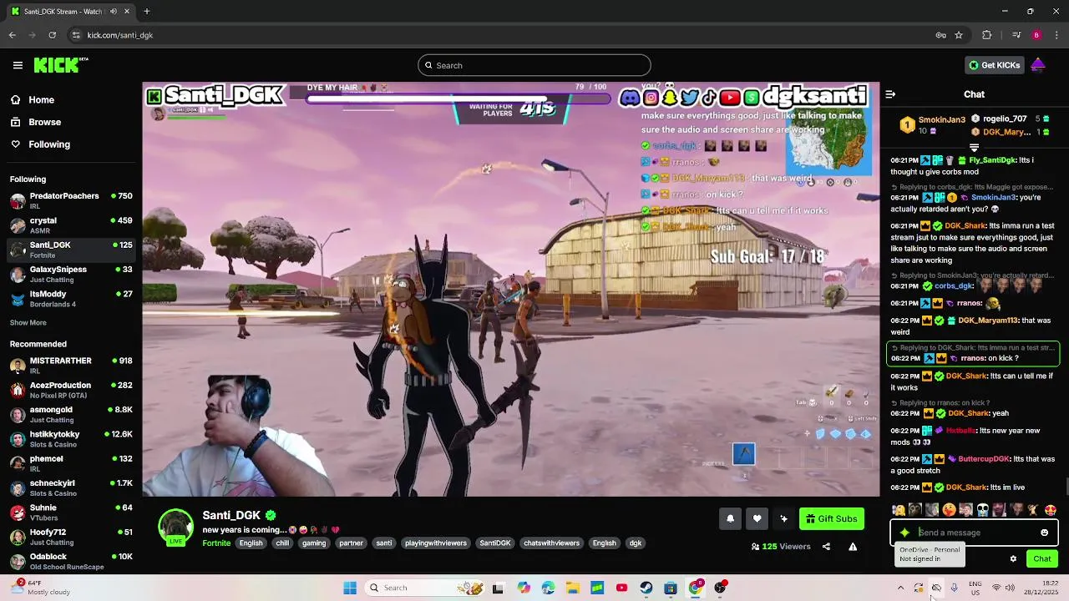Click green sparkle icon in message box
Screen dimensions: 1069x601
(904, 533)
